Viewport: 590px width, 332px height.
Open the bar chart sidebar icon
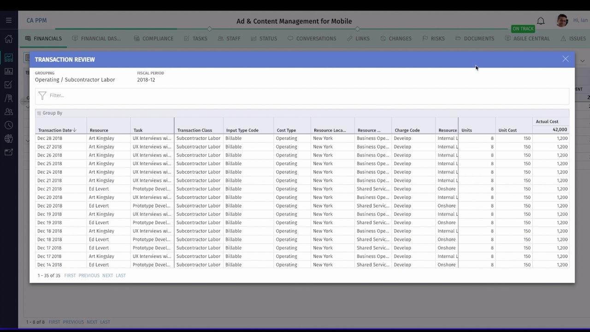pyautogui.click(x=8, y=71)
